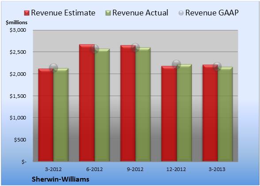This screenshot has height=186, width=260.
Task: Select the green actual bar for 9-2012
Action: coord(143,104)
